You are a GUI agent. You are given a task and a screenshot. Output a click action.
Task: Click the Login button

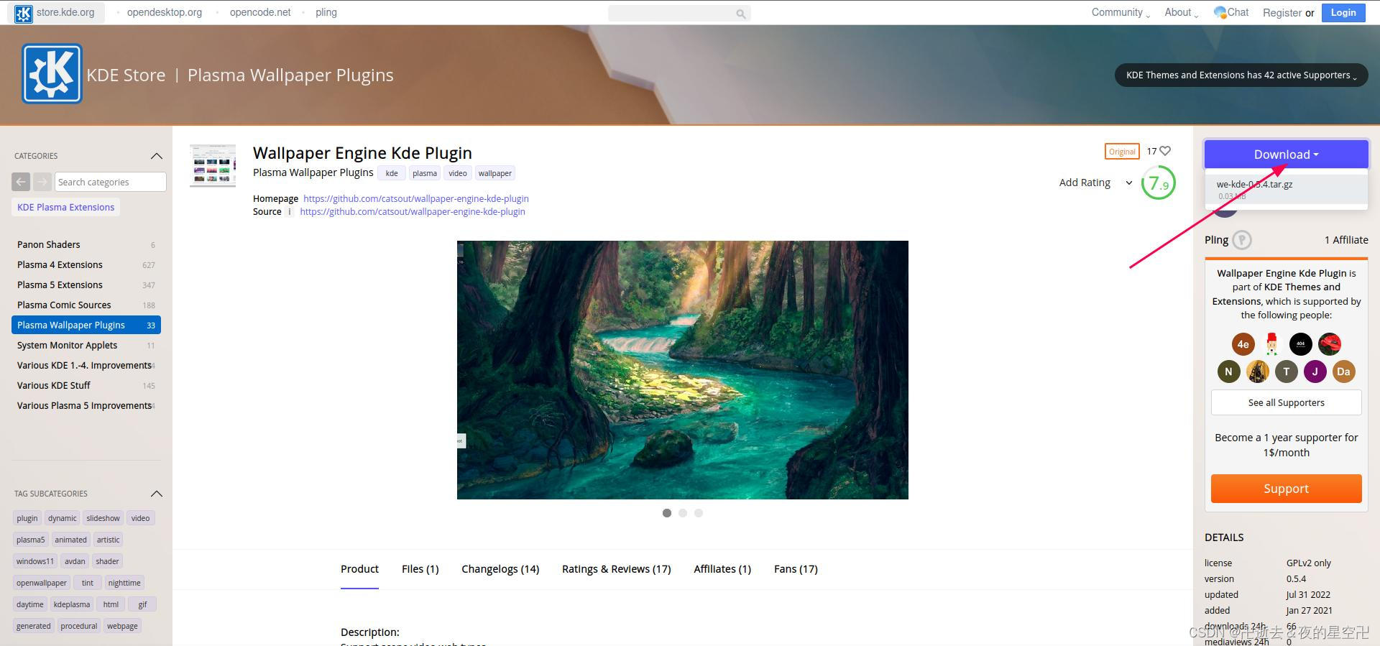coord(1343,12)
